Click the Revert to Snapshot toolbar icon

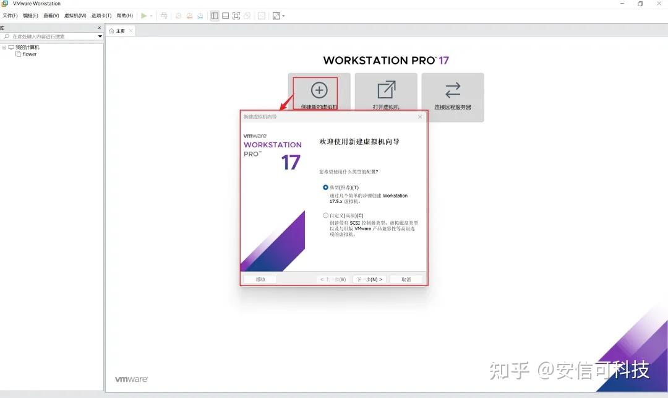tap(189, 15)
